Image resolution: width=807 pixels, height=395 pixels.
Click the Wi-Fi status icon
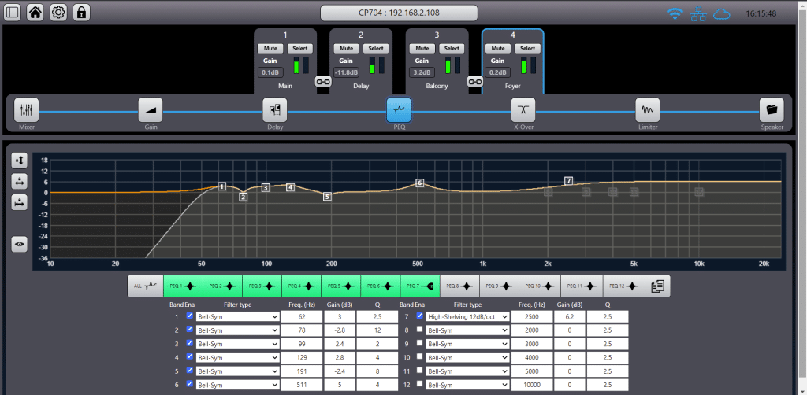(x=675, y=14)
